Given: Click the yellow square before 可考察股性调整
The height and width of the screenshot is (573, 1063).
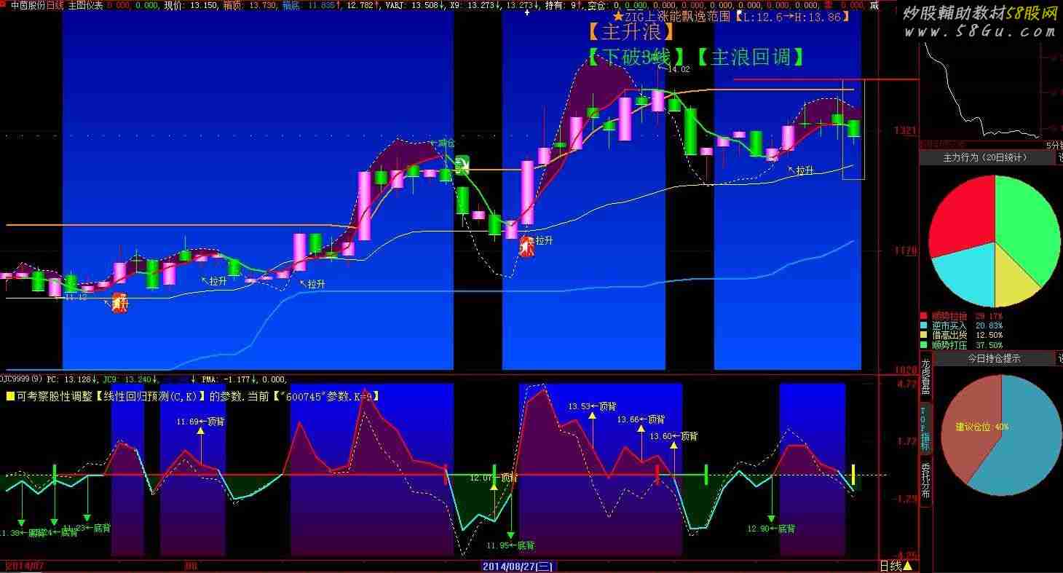Looking at the screenshot, I should point(10,397).
